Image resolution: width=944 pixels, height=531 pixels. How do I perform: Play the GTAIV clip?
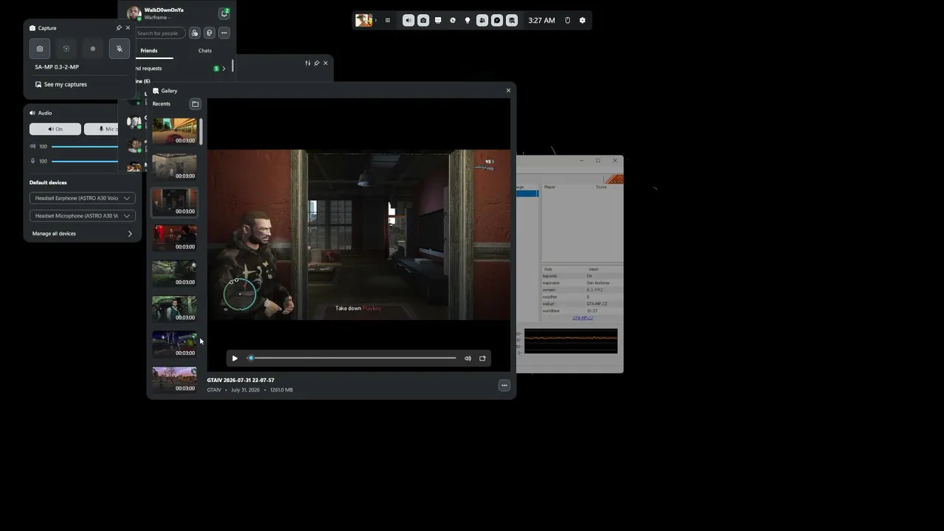[x=235, y=358]
